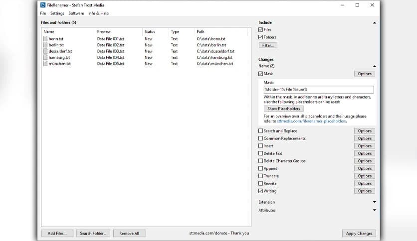Click preview name Data File 003.txt
The height and width of the screenshot is (241, 417).
pyautogui.click(x=111, y=51)
